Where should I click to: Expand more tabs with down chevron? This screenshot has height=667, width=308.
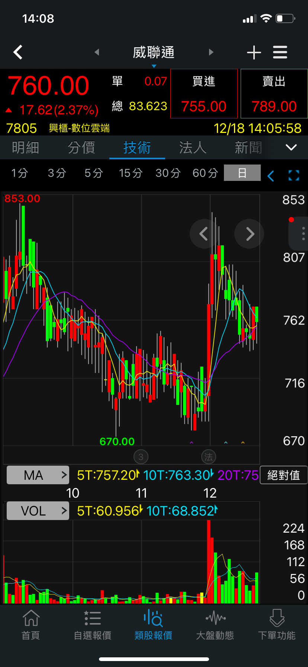point(291,147)
